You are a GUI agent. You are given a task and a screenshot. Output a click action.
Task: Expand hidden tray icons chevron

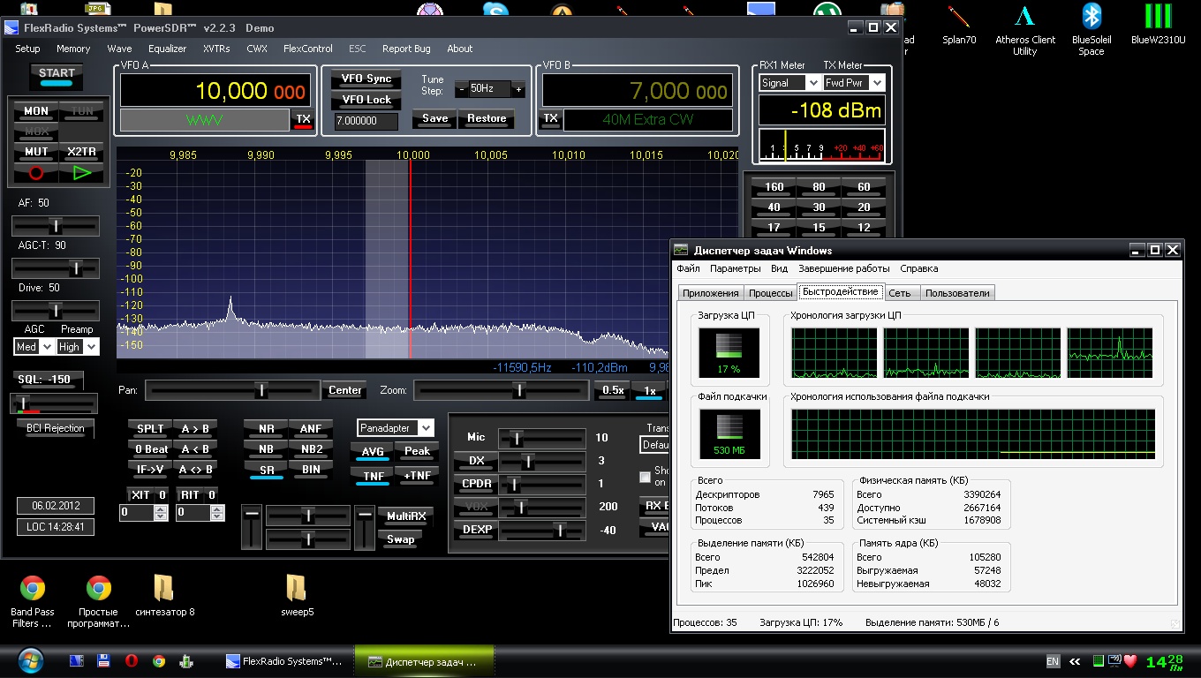coord(1075,660)
